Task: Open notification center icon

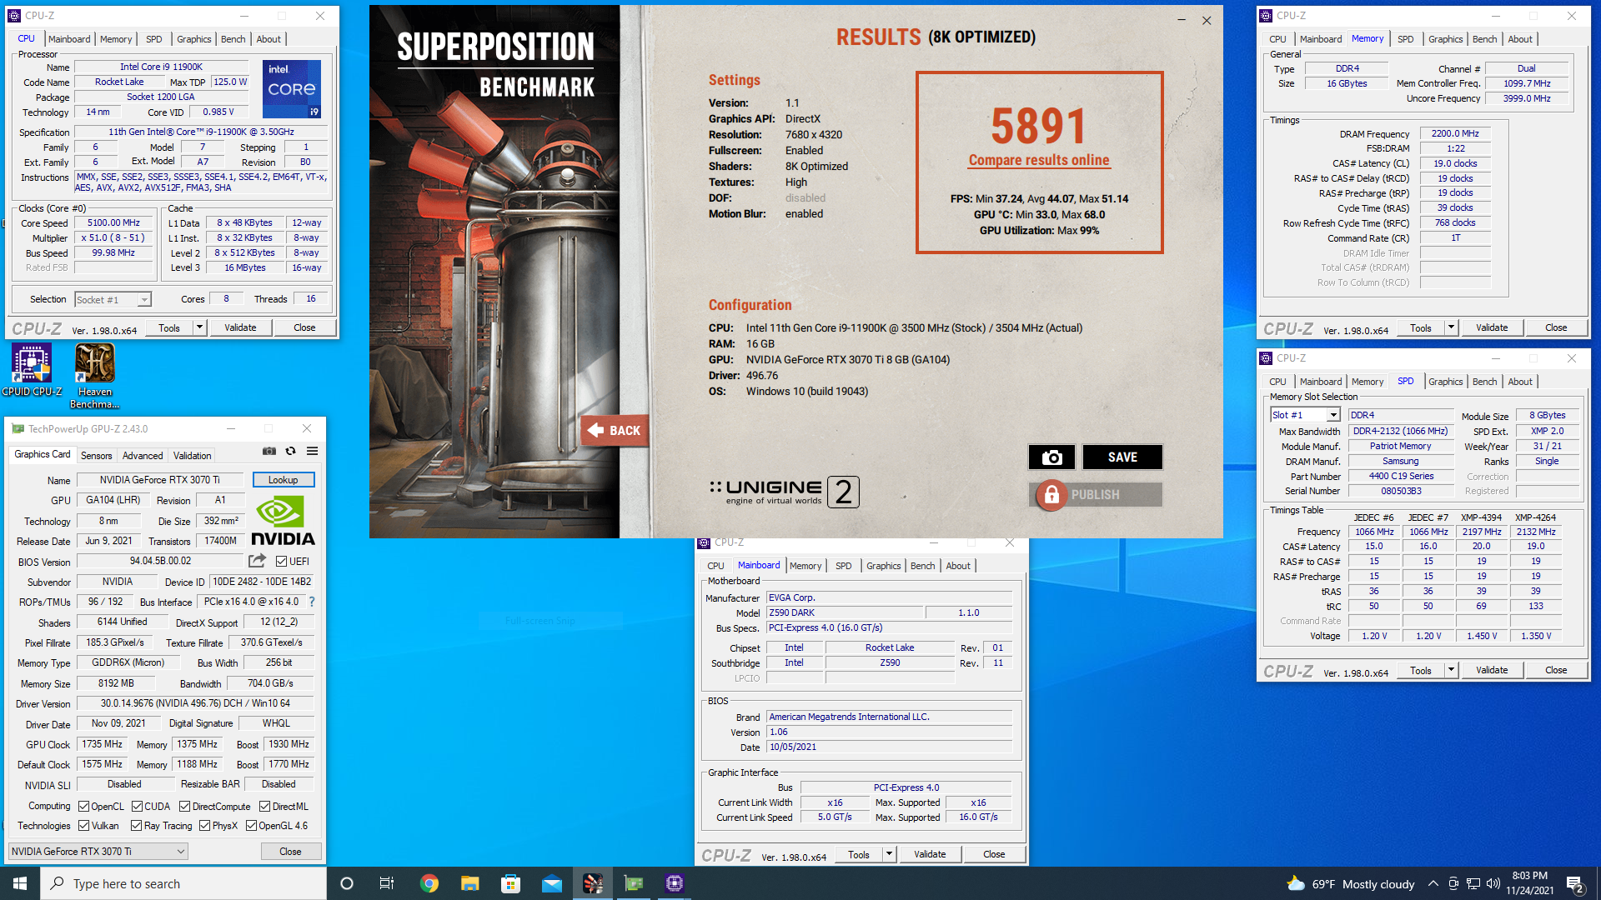Action: [1575, 883]
